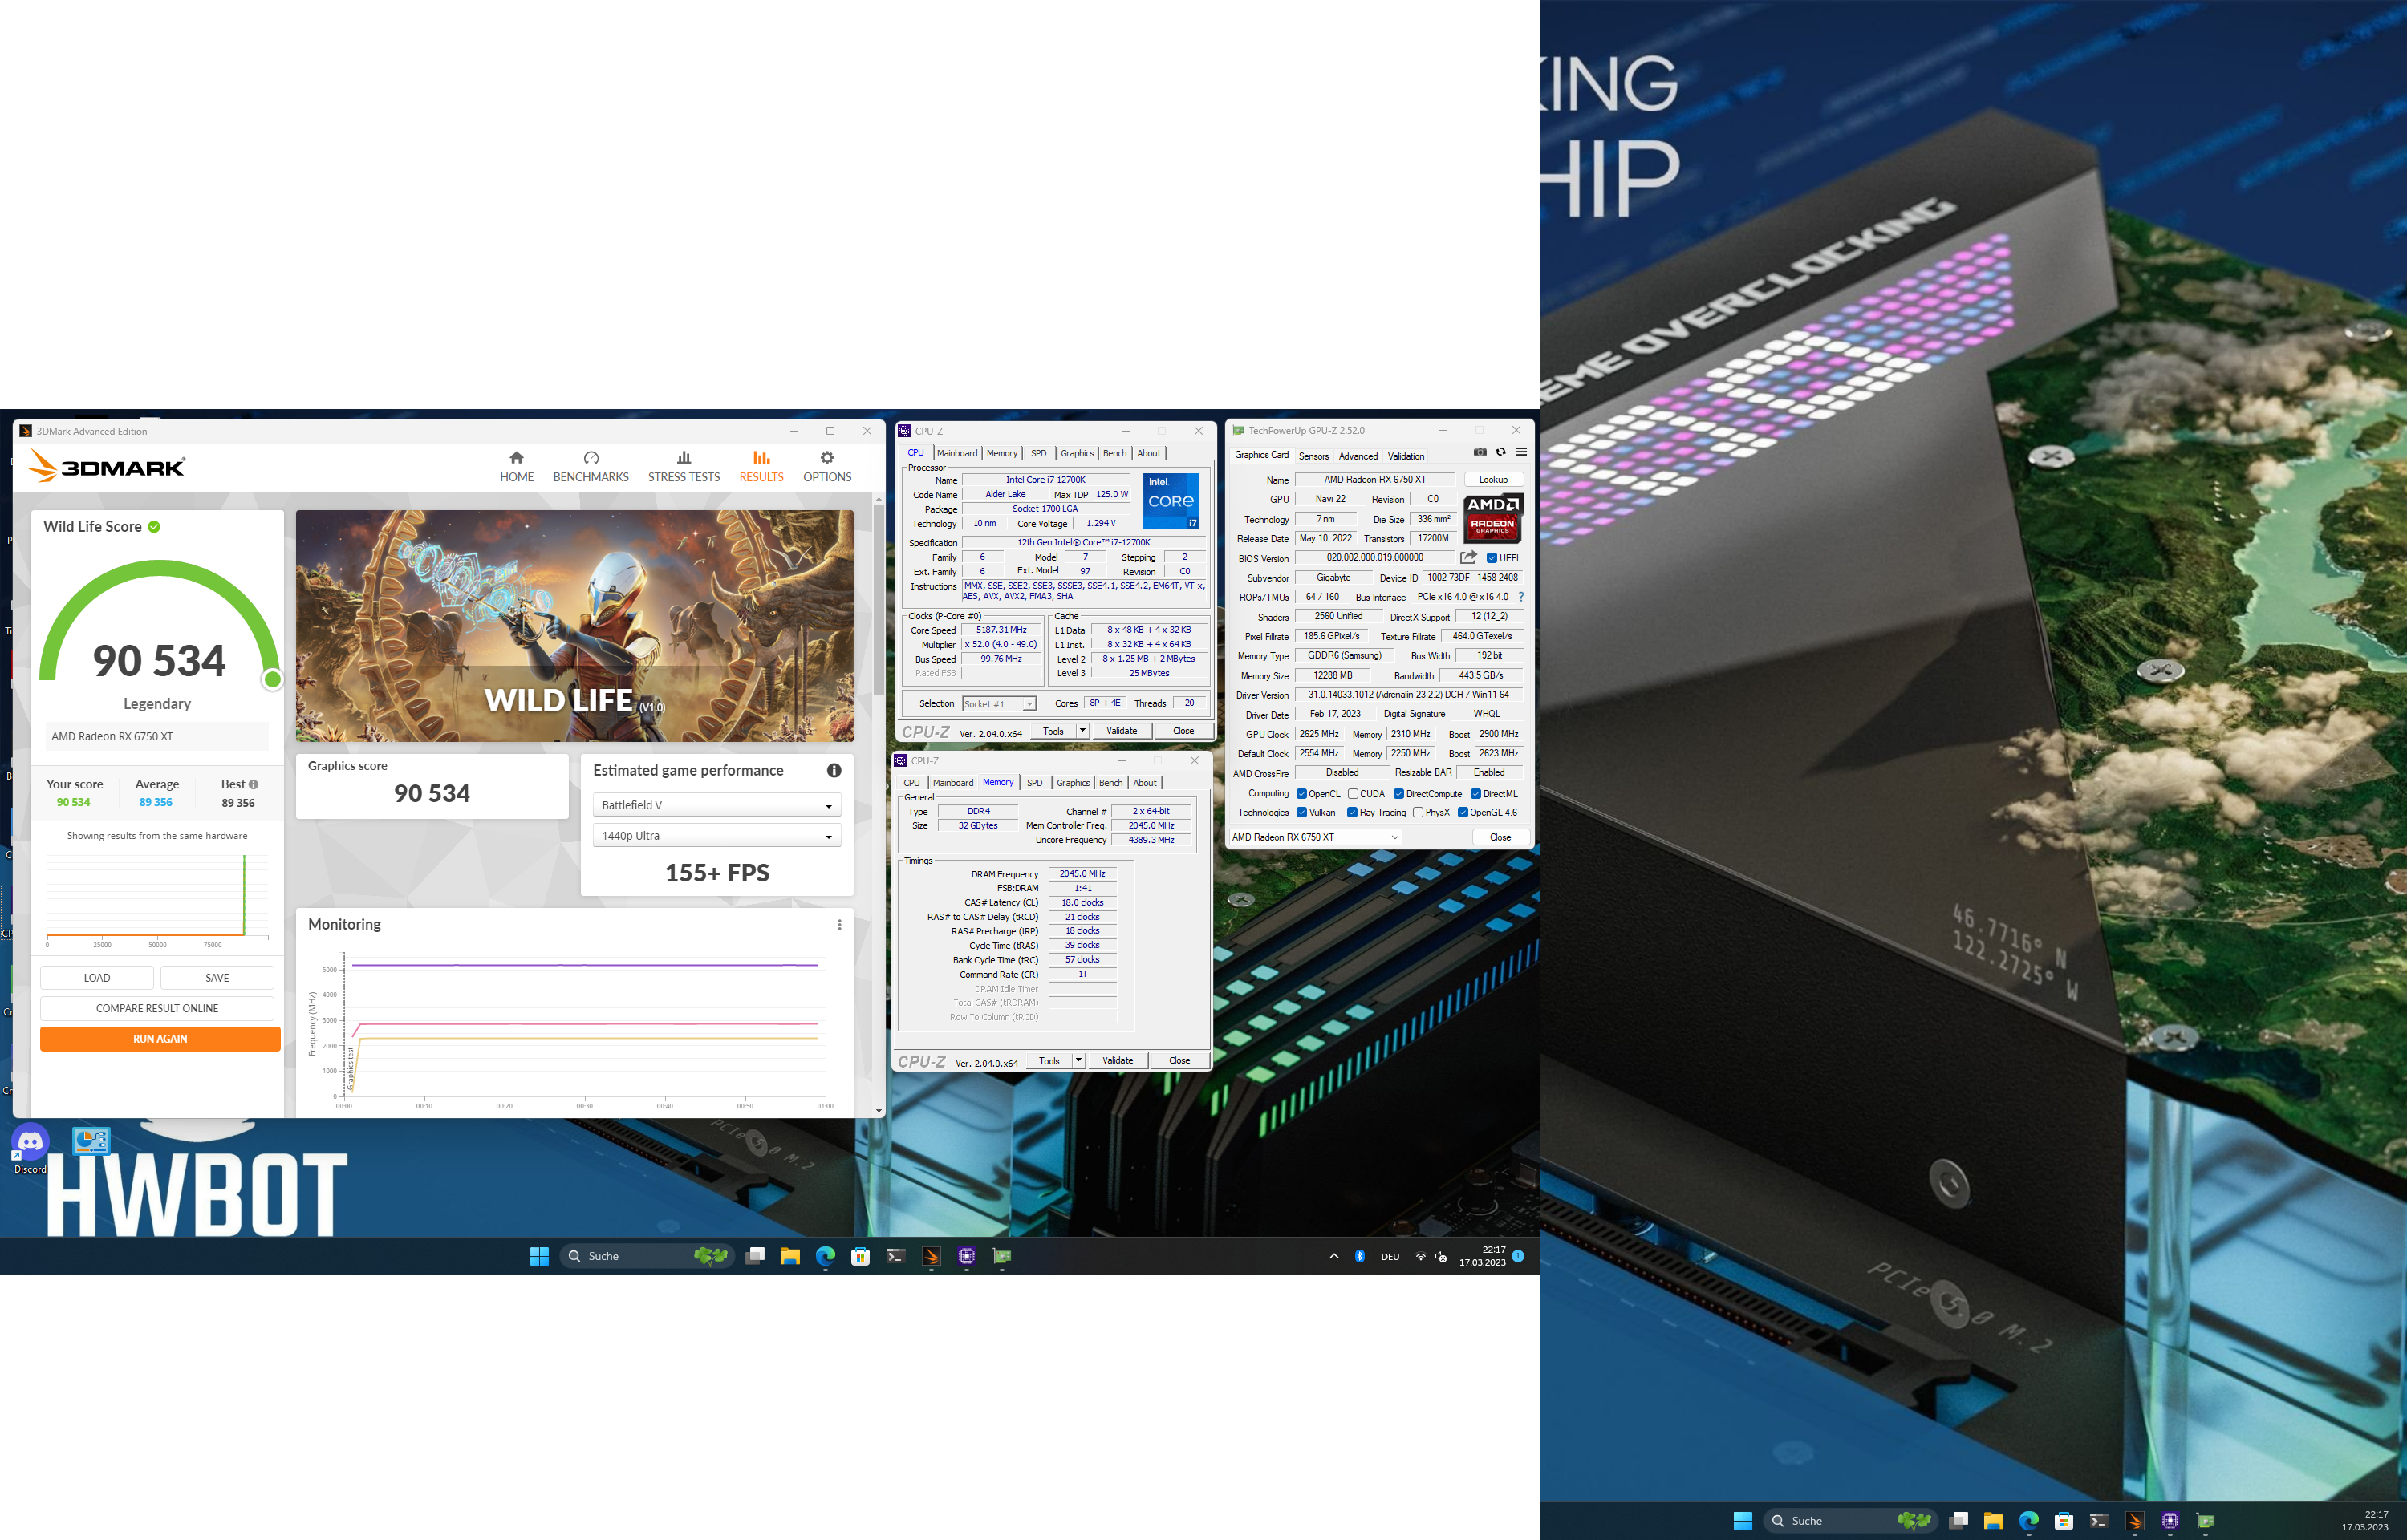Toggle the Ray Tracing checkbox in GPU-Z
Viewport: 2407px width, 1540px height.
pyautogui.click(x=1352, y=812)
